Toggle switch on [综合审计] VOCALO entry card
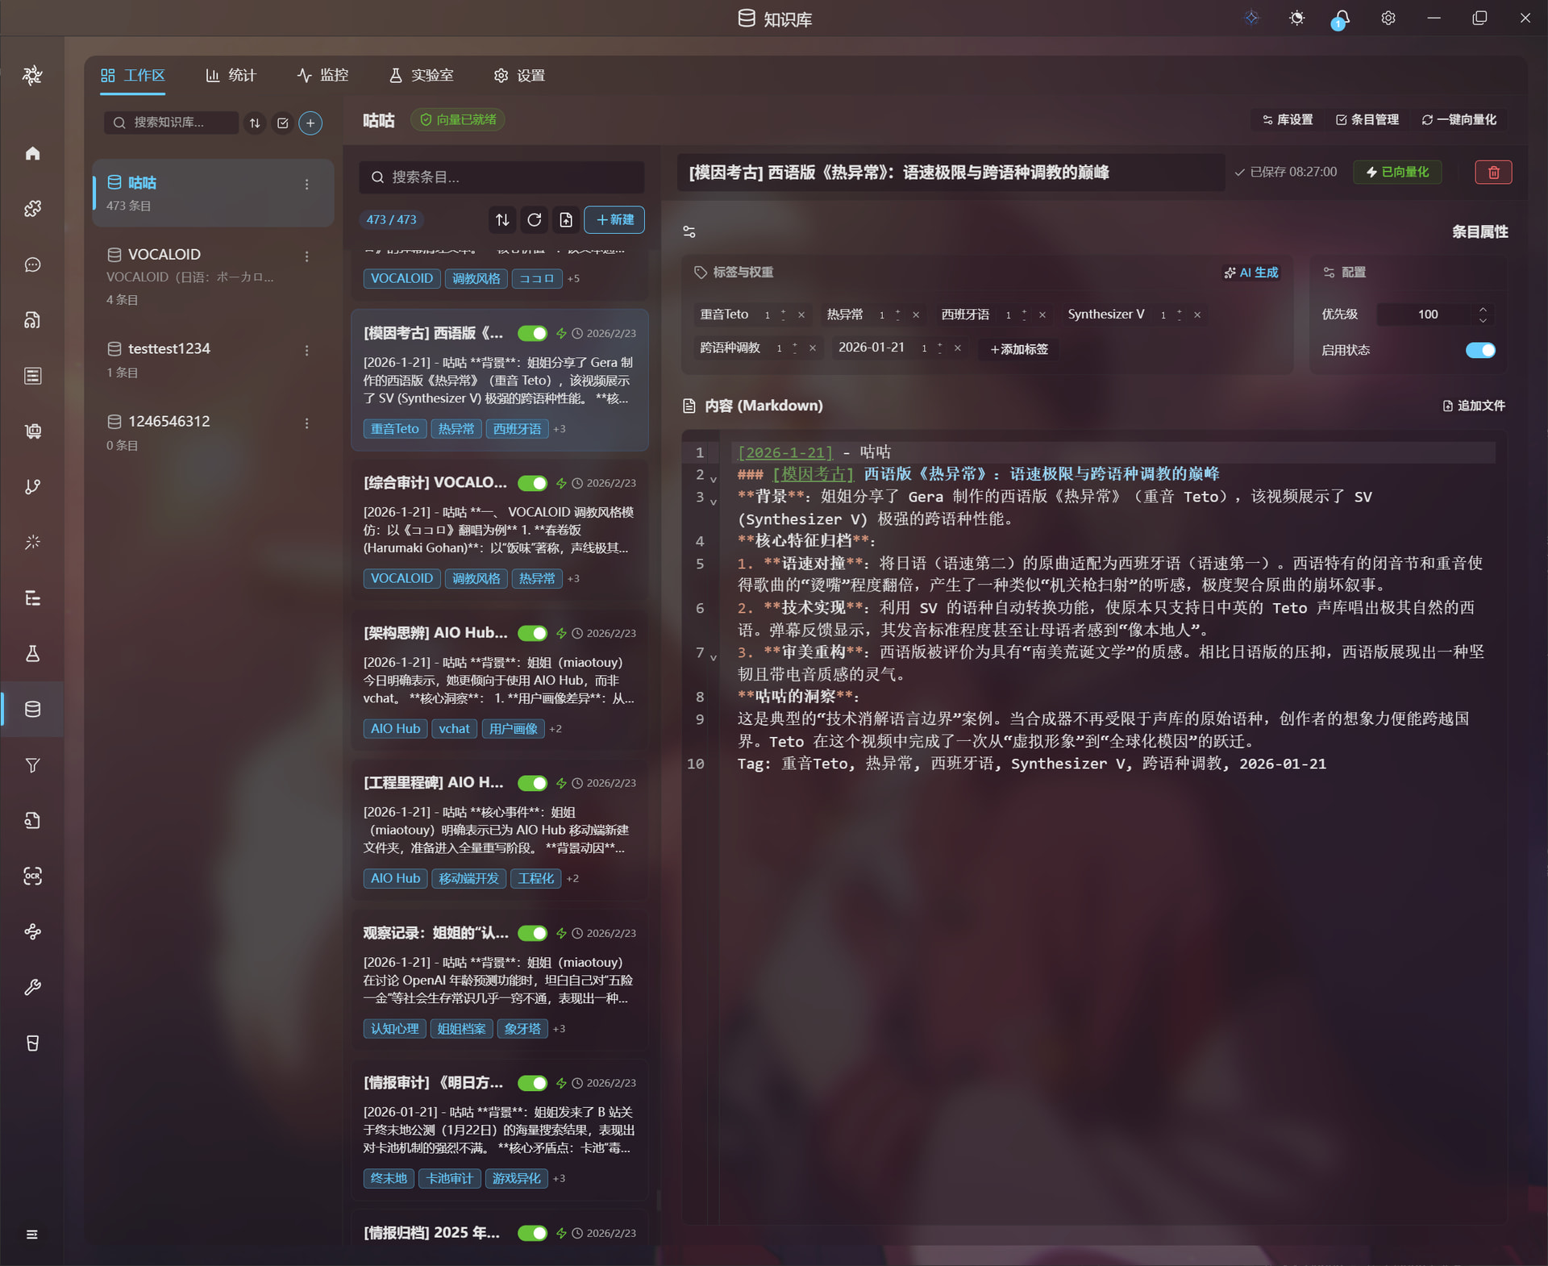This screenshot has width=1548, height=1266. 532,483
